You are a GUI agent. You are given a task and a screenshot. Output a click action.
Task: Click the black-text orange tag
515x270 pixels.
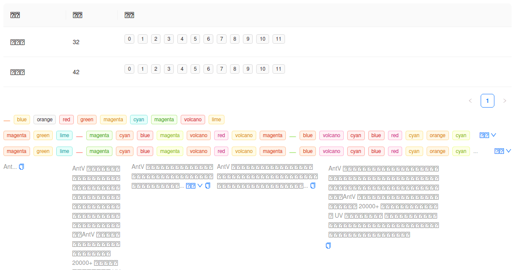coord(45,120)
